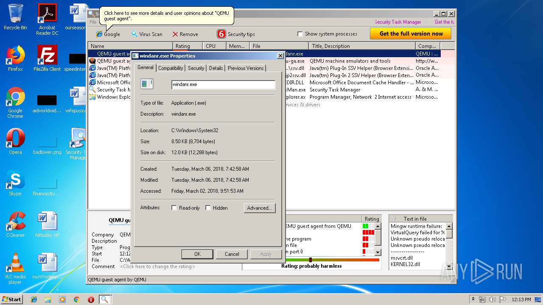543x305 pixels.
Task: Open Opera desktop shortcut
Action: [x=15, y=141]
